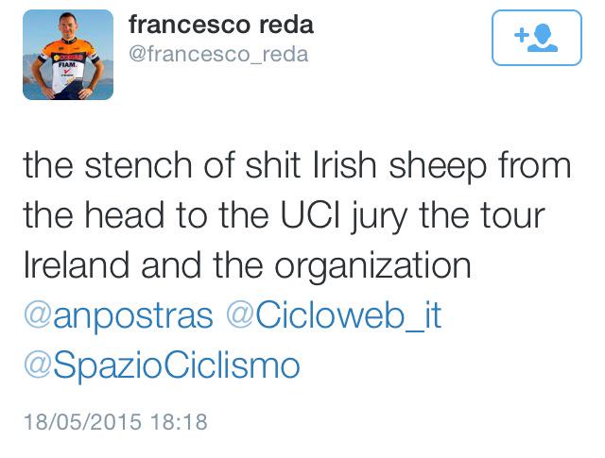605x458 pixels.
Task: Tap the plus sign in the follow button
Action: [521, 36]
